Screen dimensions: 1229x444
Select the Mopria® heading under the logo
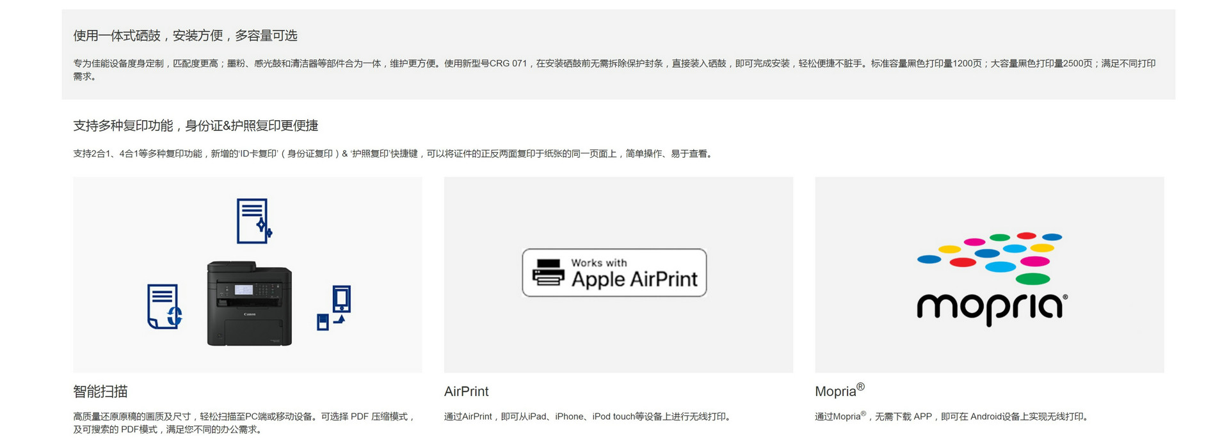839,390
